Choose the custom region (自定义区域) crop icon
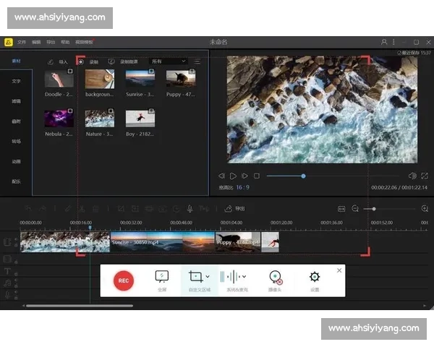Image resolution: width=434 pixels, height=347 pixels. pos(195,276)
